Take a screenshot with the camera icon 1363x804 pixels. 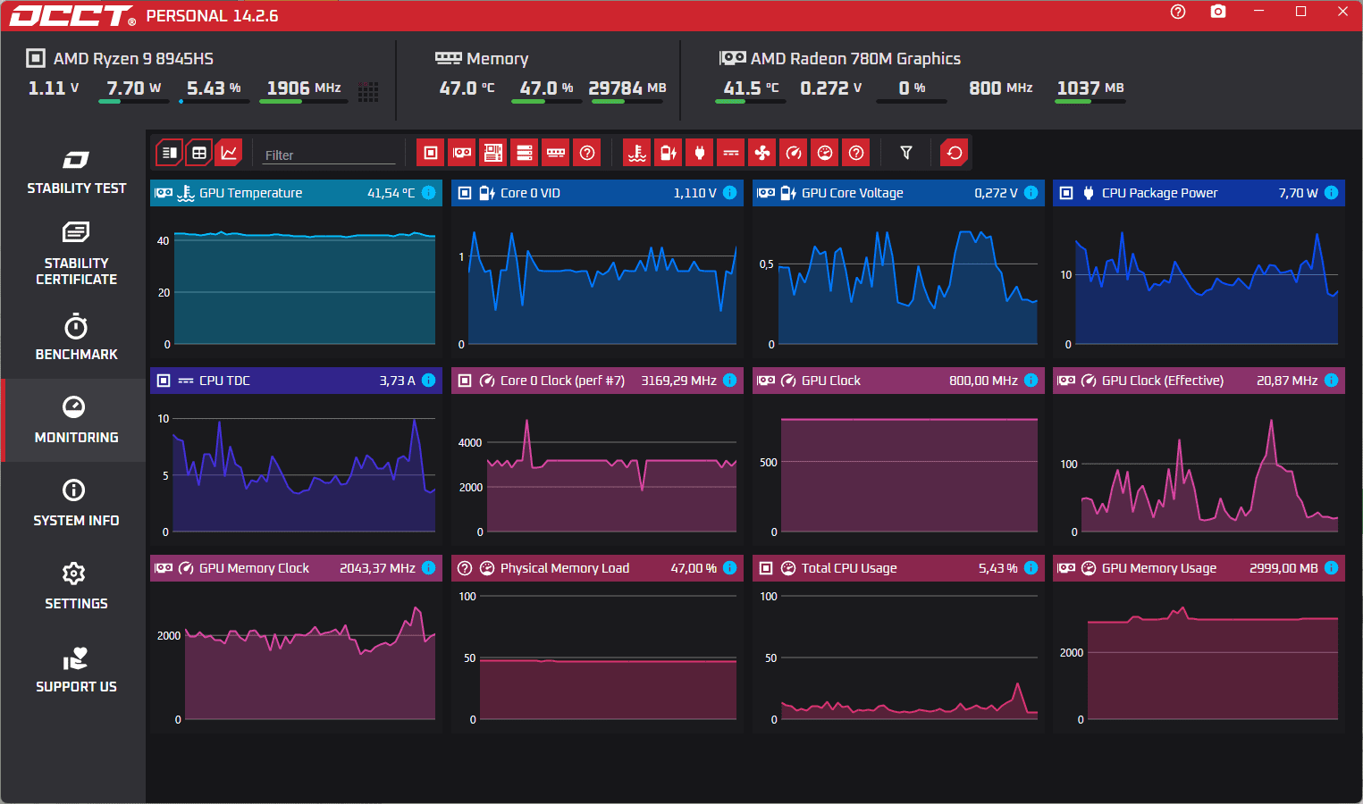tap(1218, 12)
